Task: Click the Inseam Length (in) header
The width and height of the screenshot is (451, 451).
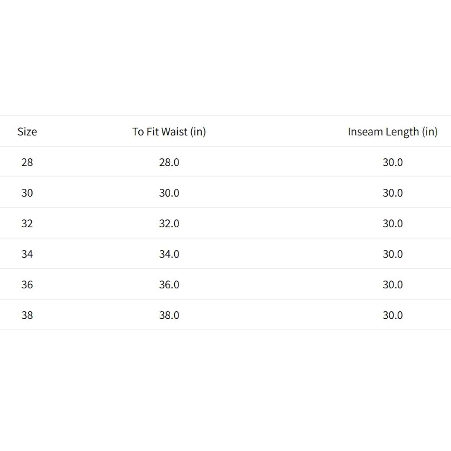Action: tap(392, 132)
